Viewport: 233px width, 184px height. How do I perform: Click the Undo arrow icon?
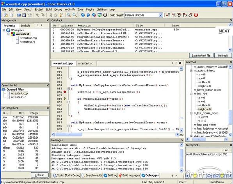(x=37, y=15)
